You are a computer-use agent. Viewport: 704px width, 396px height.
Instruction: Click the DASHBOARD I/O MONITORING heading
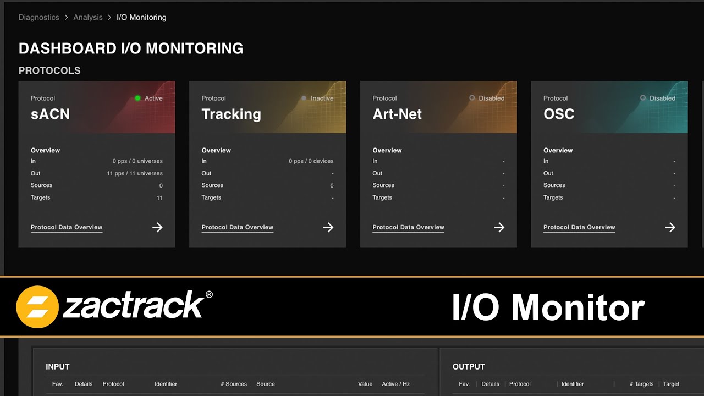[x=131, y=48]
